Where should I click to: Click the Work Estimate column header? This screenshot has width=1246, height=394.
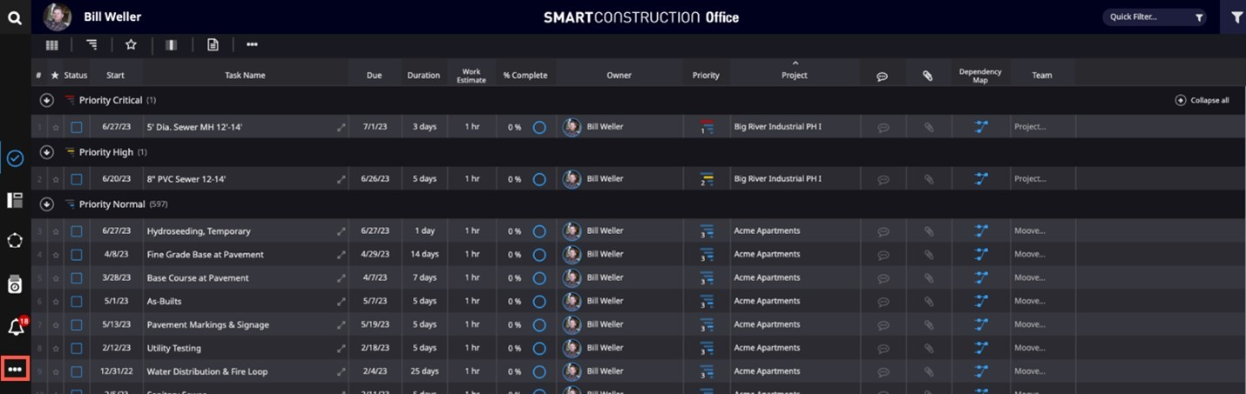pyautogui.click(x=471, y=76)
